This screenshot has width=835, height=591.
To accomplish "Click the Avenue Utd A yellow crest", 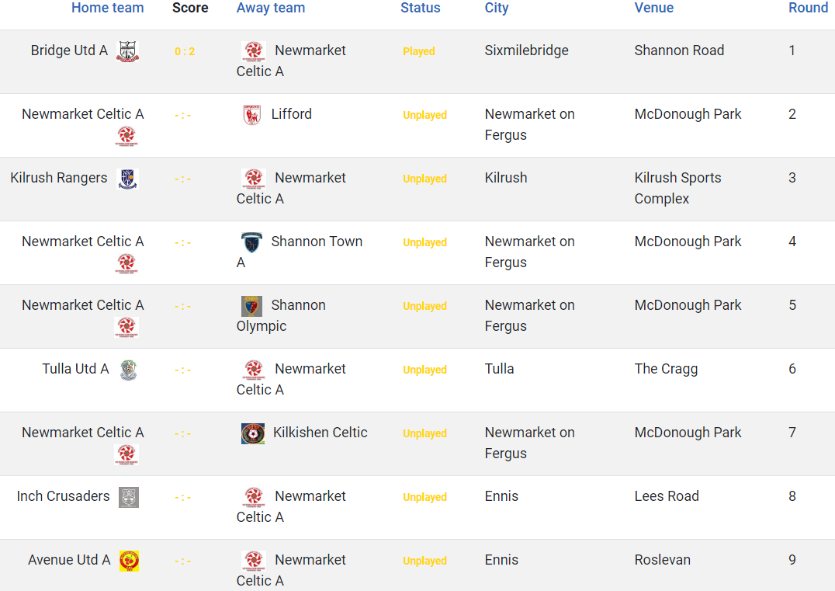I will tap(129, 561).
